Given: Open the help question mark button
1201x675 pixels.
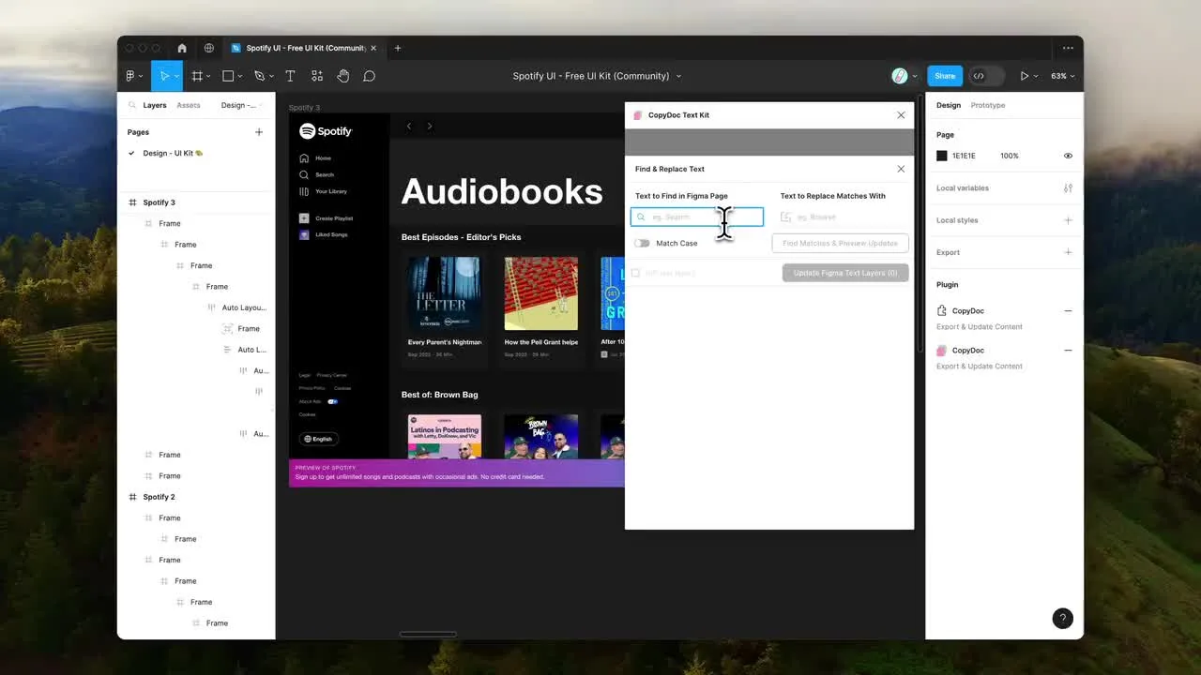Looking at the screenshot, I should [1062, 618].
